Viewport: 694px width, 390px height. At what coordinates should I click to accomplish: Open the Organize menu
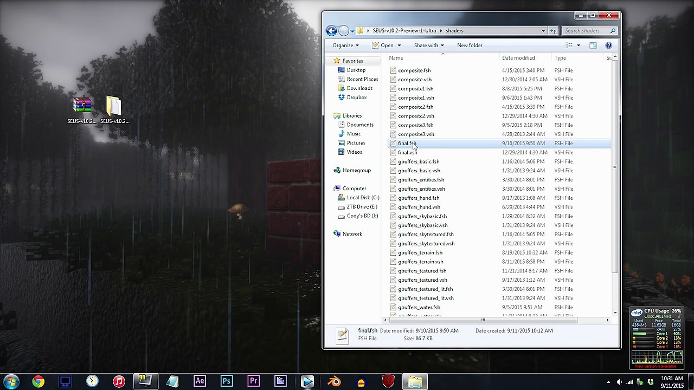tap(345, 45)
